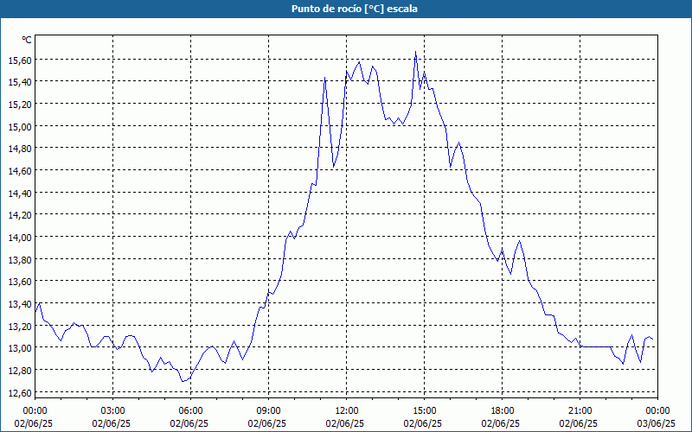Select the 21:00 time label
Image resolution: width=692 pixels, height=432 pixels.
(580, 411)
